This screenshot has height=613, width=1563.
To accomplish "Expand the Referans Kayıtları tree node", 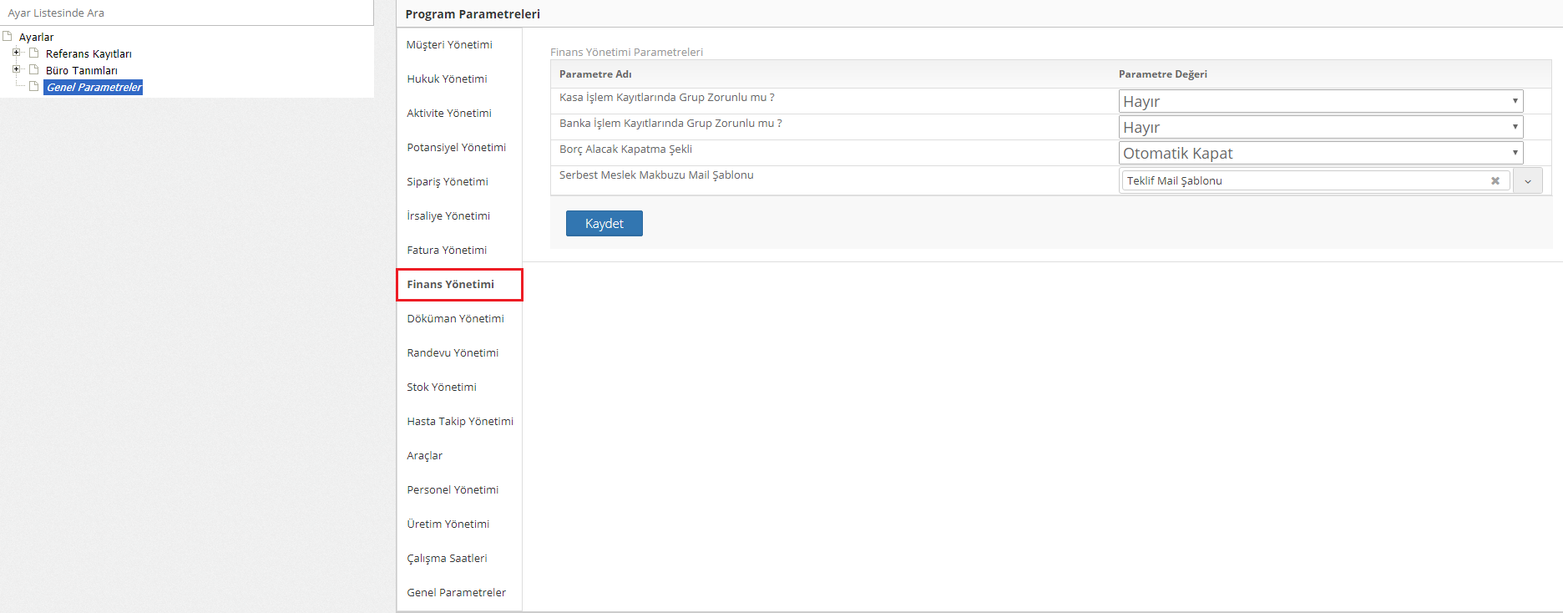I will click(16, 53).
